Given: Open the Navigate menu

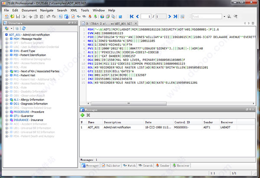Looking at the screenshot, I should click(47, 10).
